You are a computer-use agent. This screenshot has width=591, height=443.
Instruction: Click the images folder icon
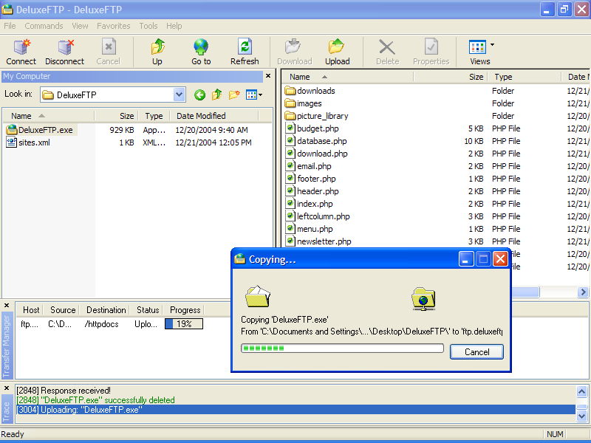click(x=290, y=103)
